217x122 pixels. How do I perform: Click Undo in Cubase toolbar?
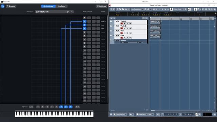pos(111,9)
